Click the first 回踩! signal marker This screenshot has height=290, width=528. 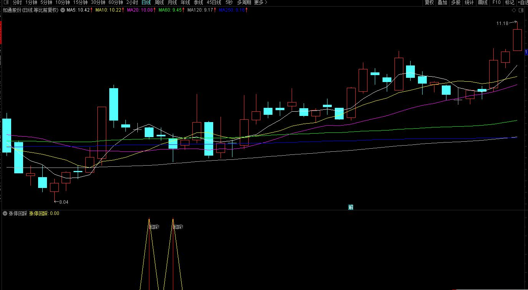[154, 227]
